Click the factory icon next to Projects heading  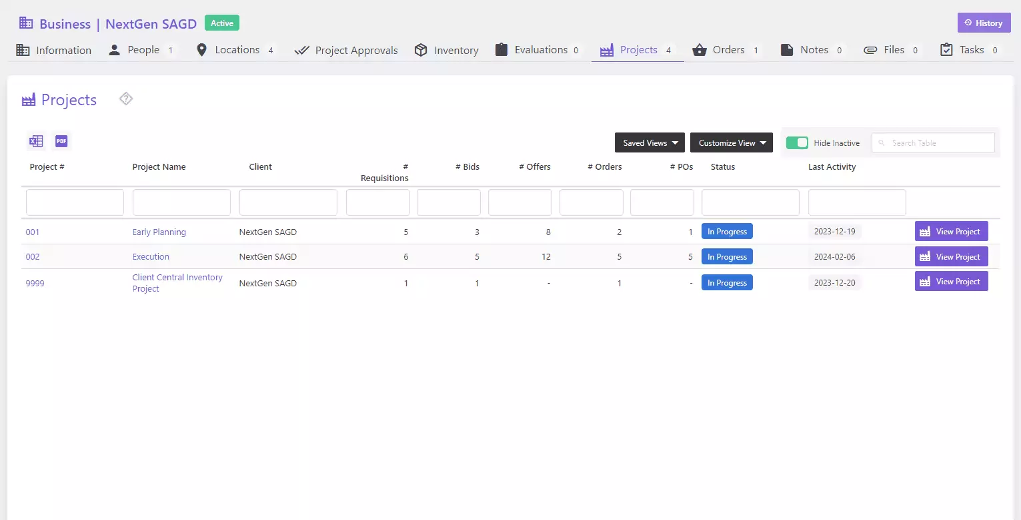click(29, 100)
